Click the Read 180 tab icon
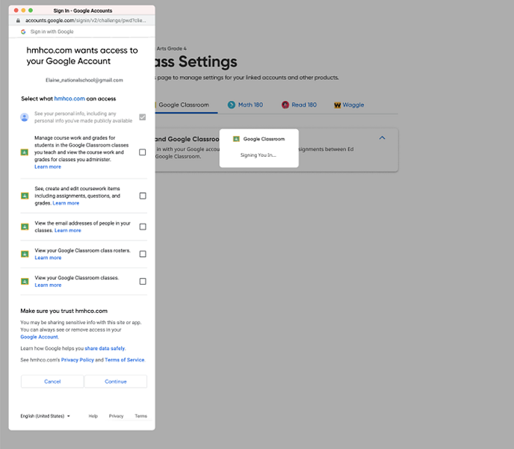514x449 pixels. point(285,105)
